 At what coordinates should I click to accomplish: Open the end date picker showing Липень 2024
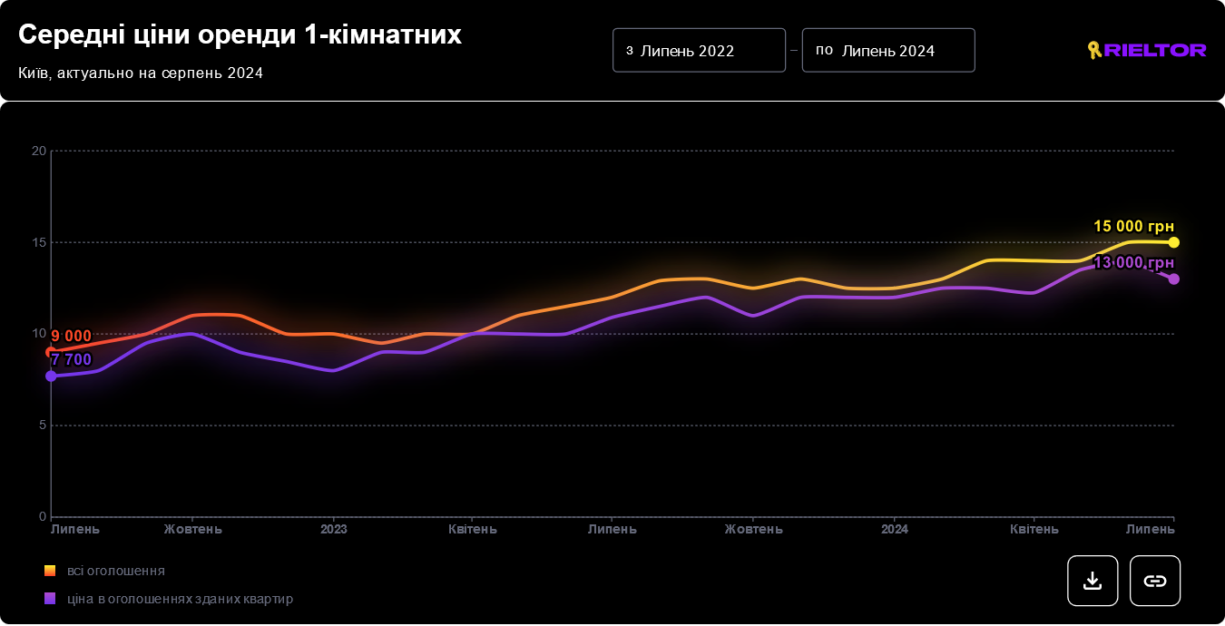888,50
